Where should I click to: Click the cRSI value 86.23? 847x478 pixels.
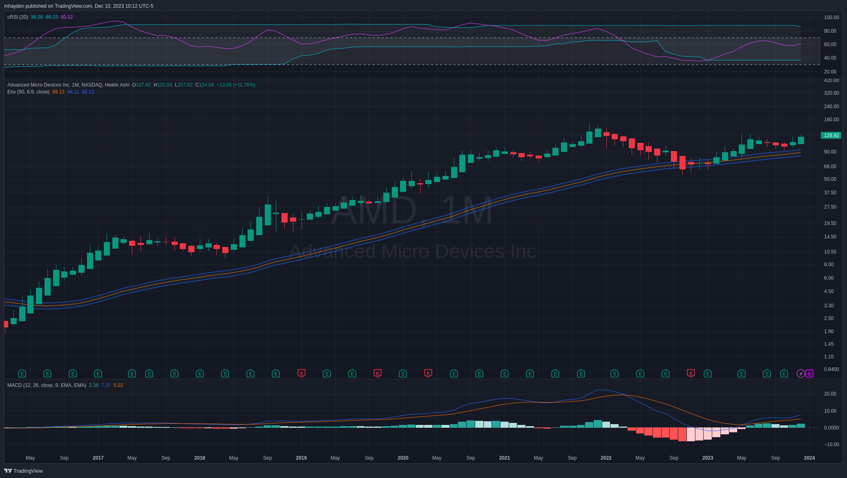click(52, 17)
